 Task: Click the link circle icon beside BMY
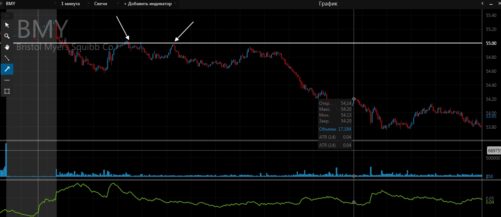[2, 3]
